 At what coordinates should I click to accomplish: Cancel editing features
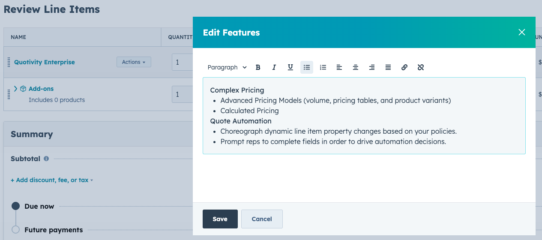tap(262, 219)
